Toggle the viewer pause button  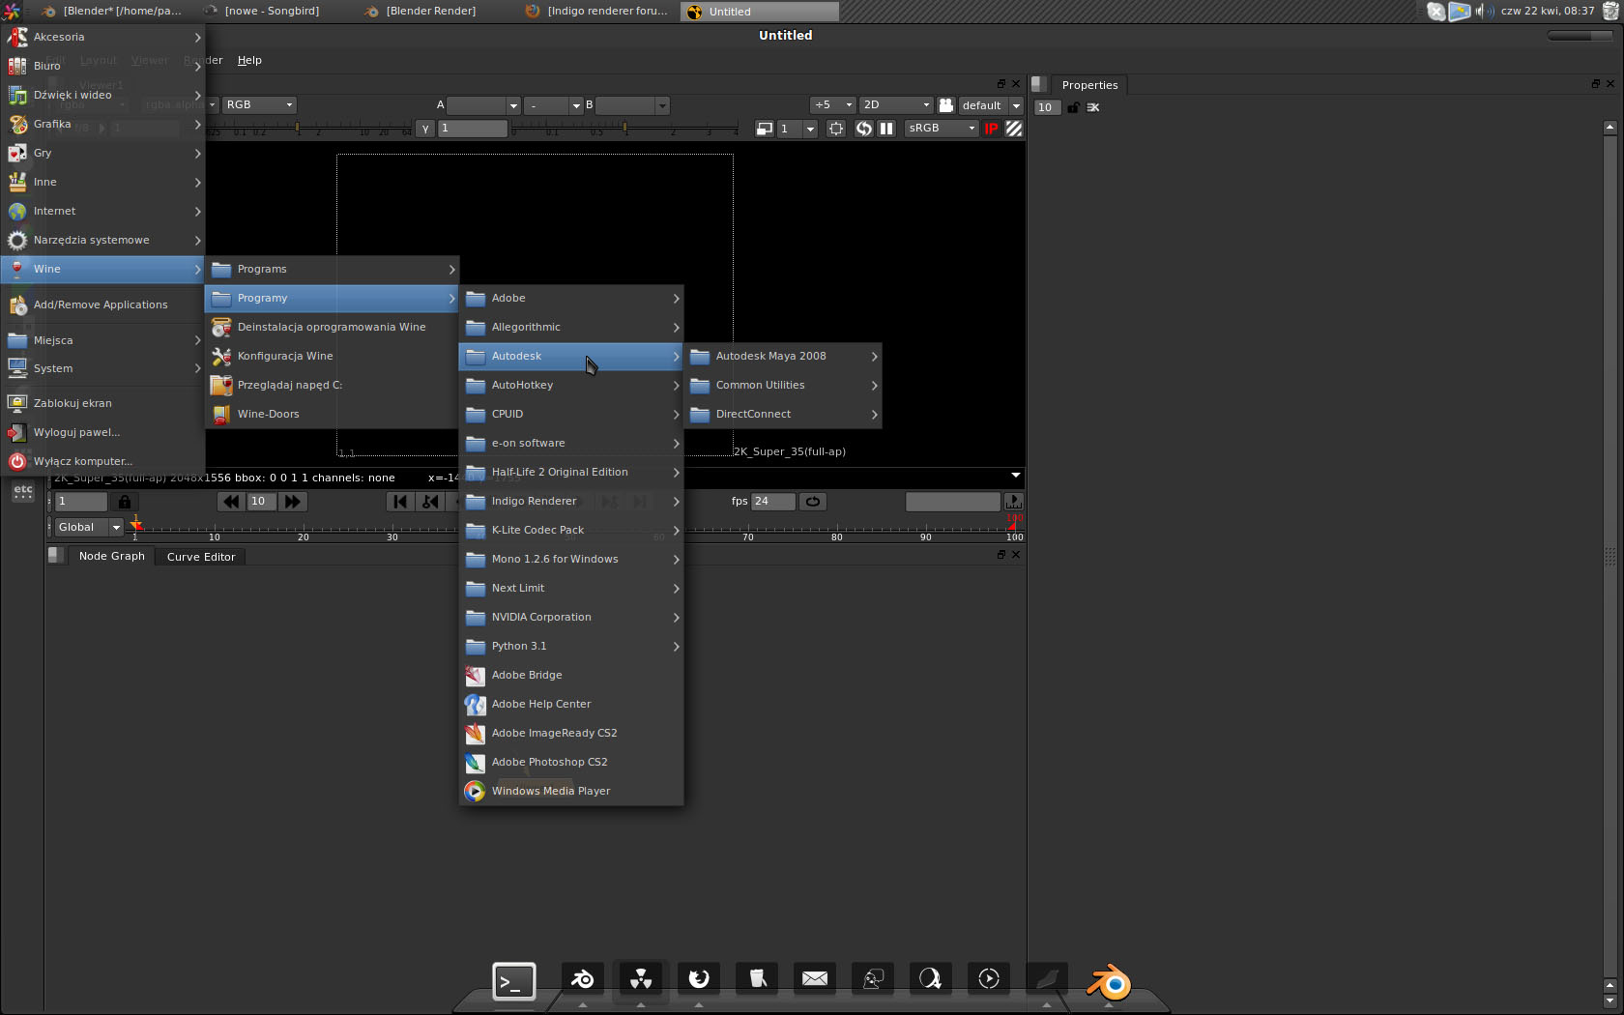[886, 129]
